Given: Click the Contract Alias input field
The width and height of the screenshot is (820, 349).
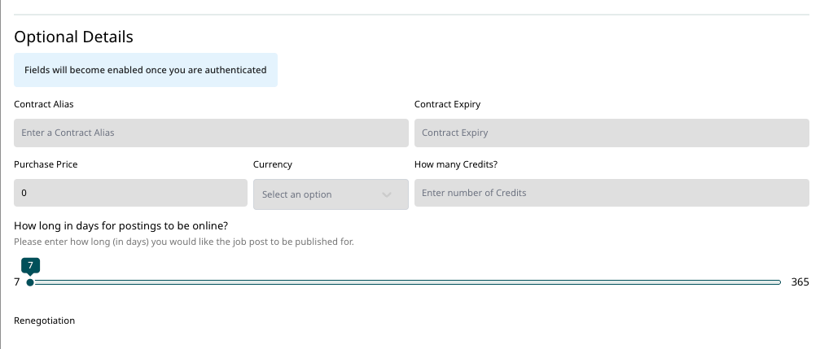Looking at the screenshot, I should [x=211, y=133].
